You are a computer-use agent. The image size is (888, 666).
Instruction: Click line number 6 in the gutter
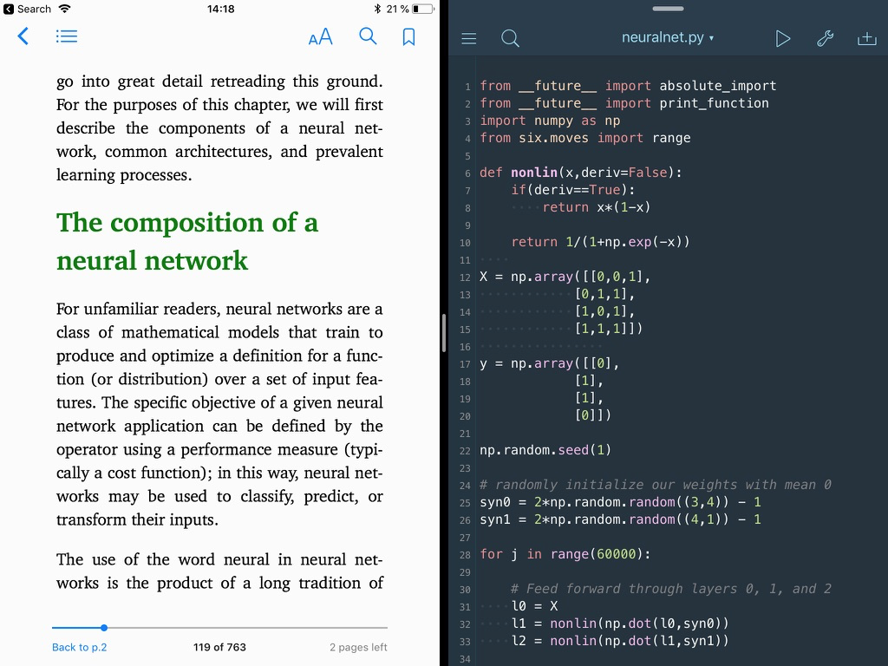[x=467, y=173]
